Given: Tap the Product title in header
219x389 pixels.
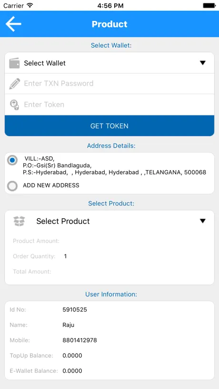Looking at the screenshot, I should point(109,24).
